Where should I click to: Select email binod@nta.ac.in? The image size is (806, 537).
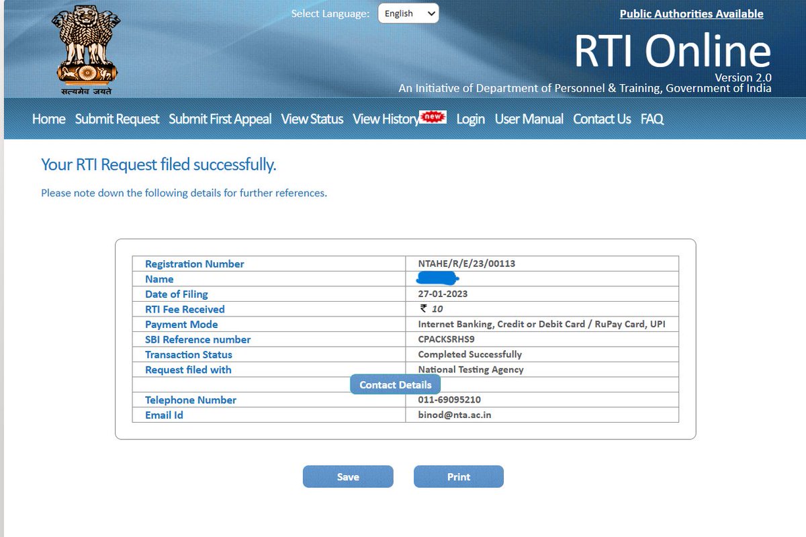click(x=455, y=415)
